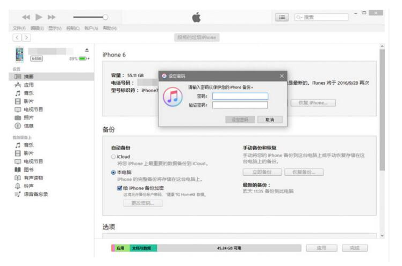
Task: Click the scrollbar down arrow
Action: (x=382, y=235)
